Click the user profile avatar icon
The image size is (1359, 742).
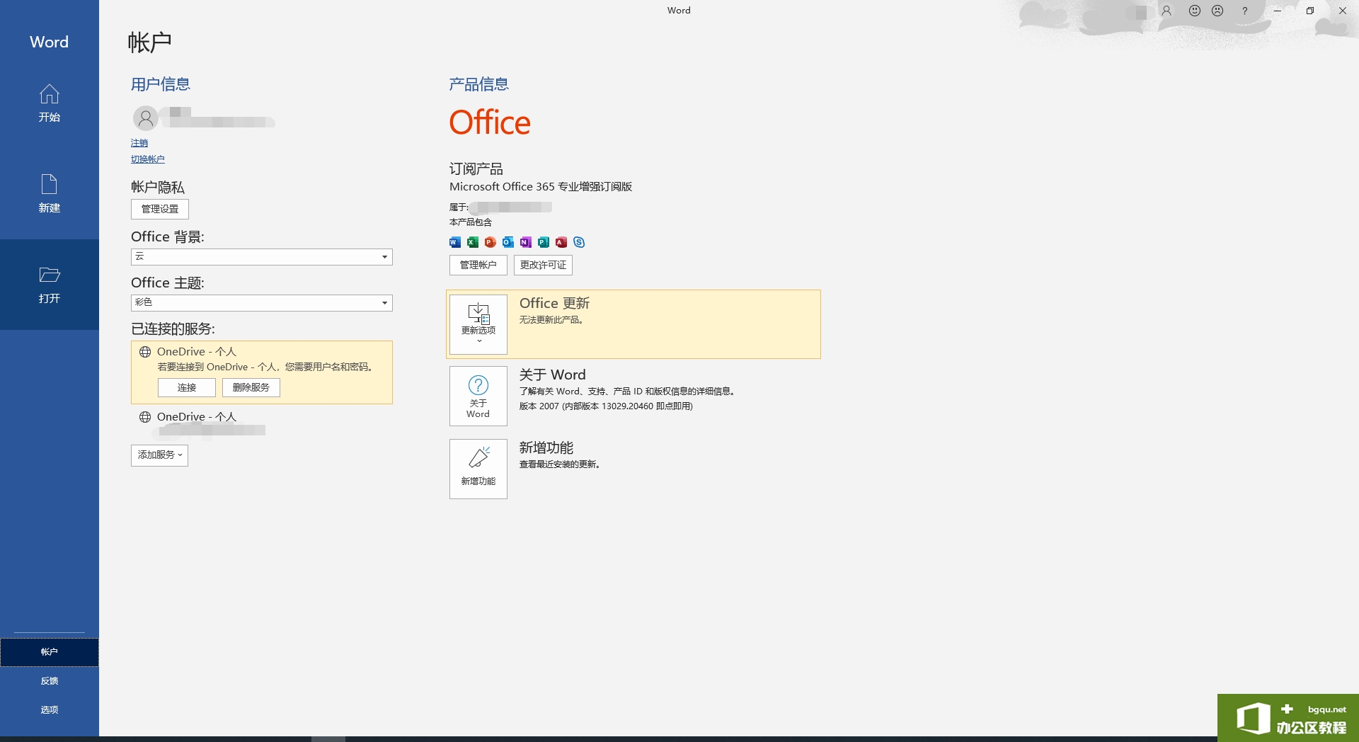coord(146,118)
